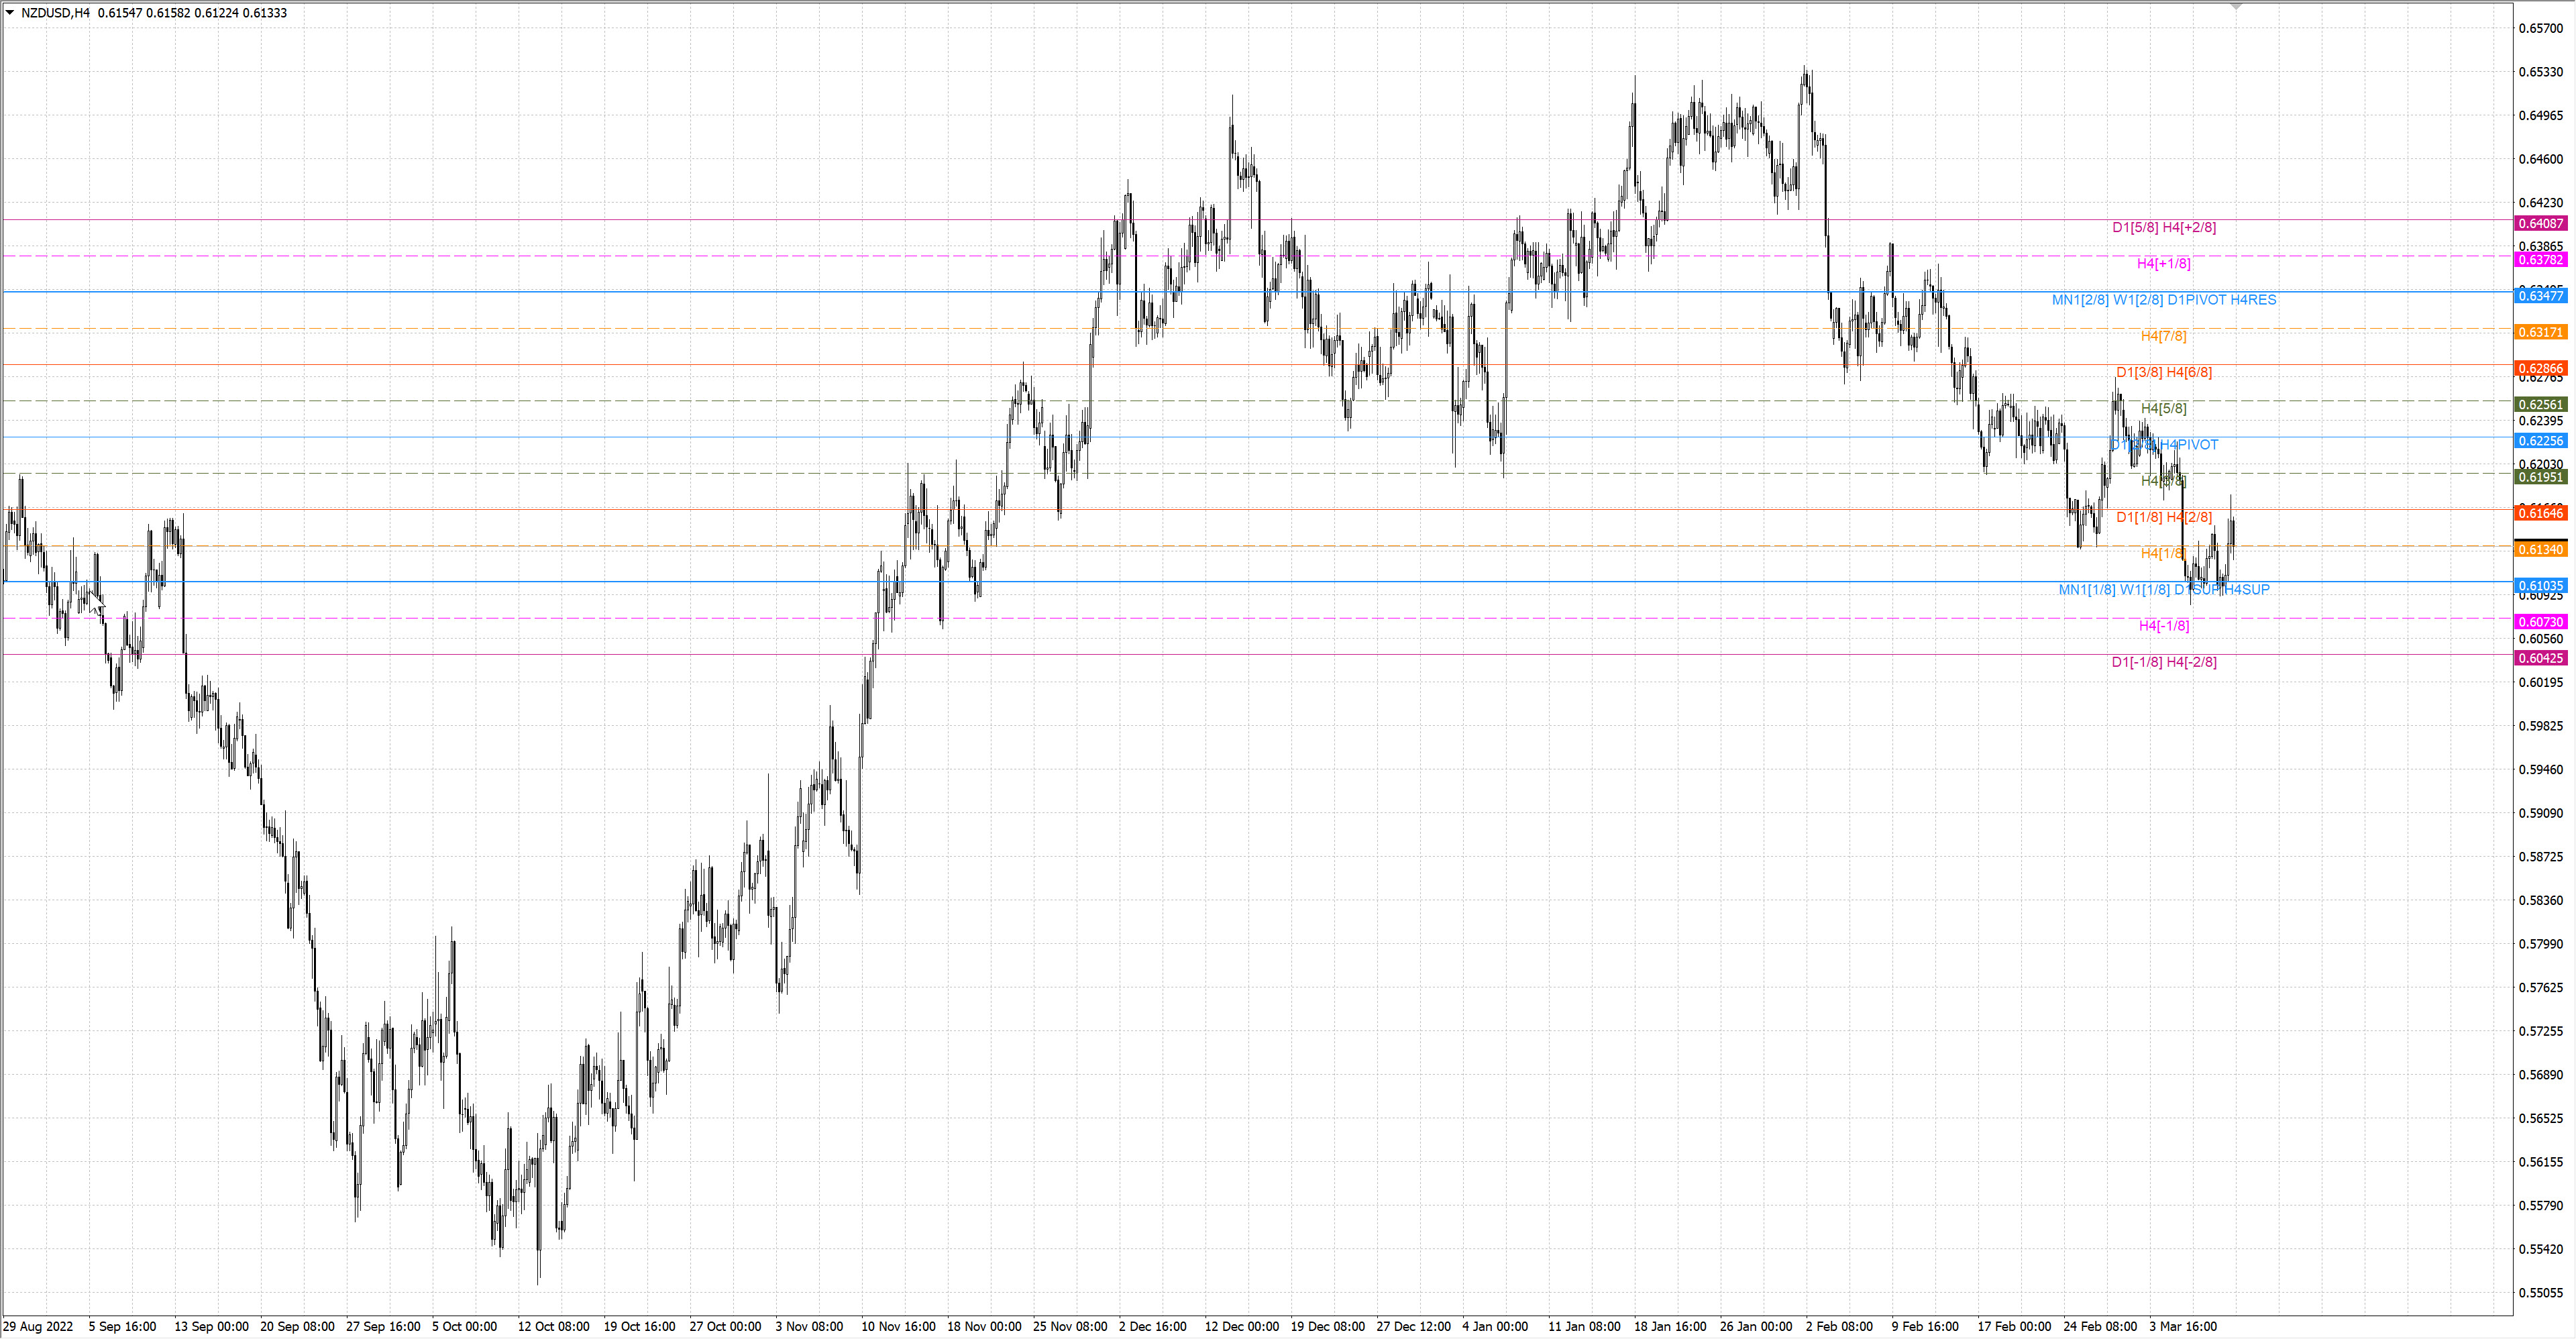Click the 0.64087 magenta price tag
This screenshot has width=2576, height=1339.
tap(2540, 224)
